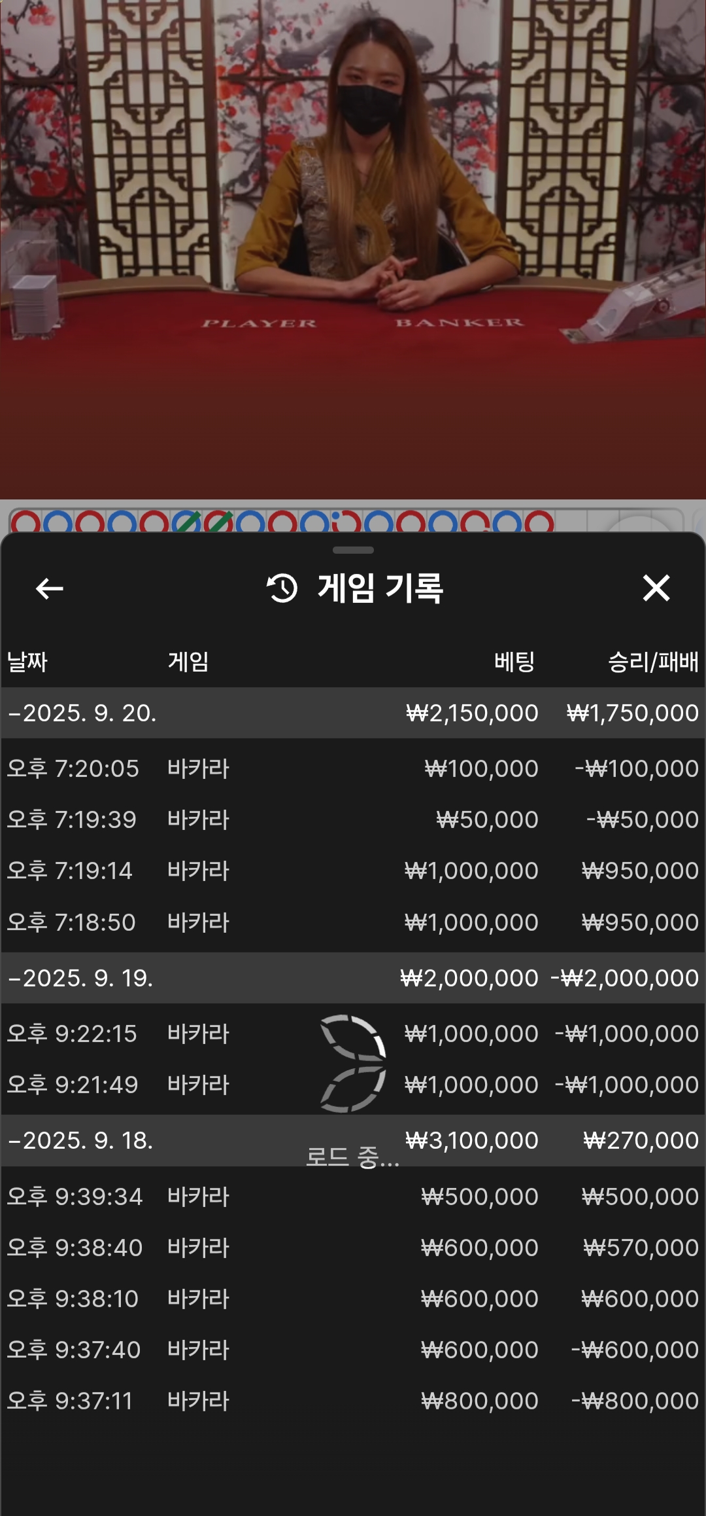This screenshot has height=1516, width=706.
Task: Open the 오후 9:38:10 game record
Action: pos(353,1299)
